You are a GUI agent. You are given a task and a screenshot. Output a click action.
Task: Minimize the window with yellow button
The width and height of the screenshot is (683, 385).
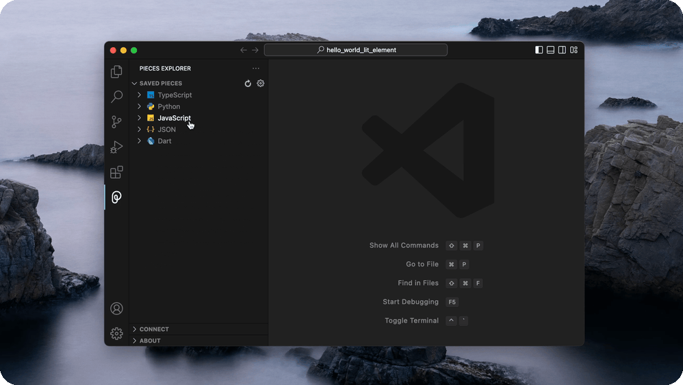point(124,50)
